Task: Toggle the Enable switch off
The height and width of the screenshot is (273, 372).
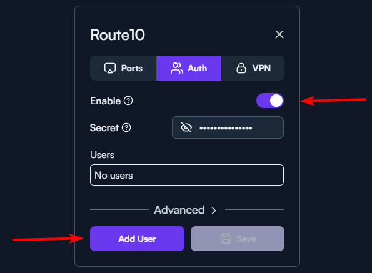Action: (270, 101)
